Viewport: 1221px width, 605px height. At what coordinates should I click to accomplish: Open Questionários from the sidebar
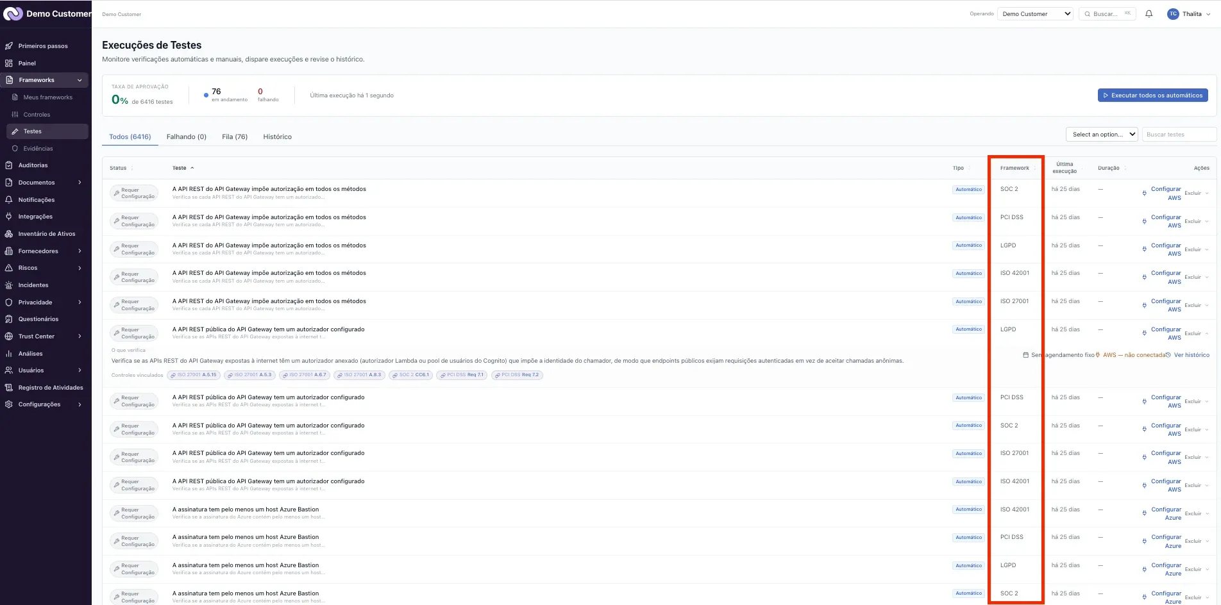click(x=38, y=319)
